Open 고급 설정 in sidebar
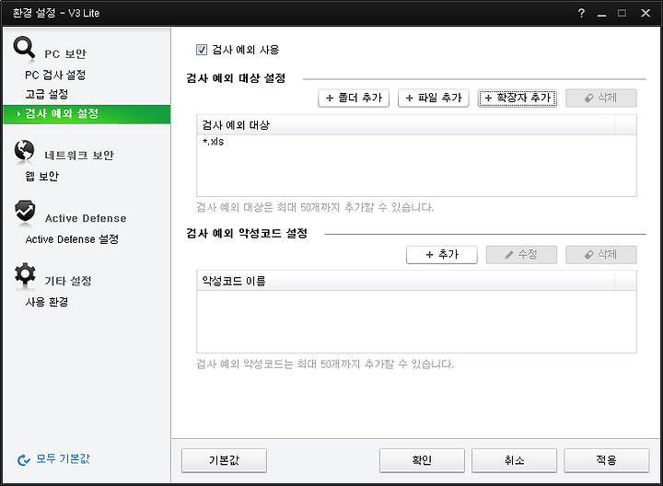Viewport: 663px width, 486px height. click(47, 94)
